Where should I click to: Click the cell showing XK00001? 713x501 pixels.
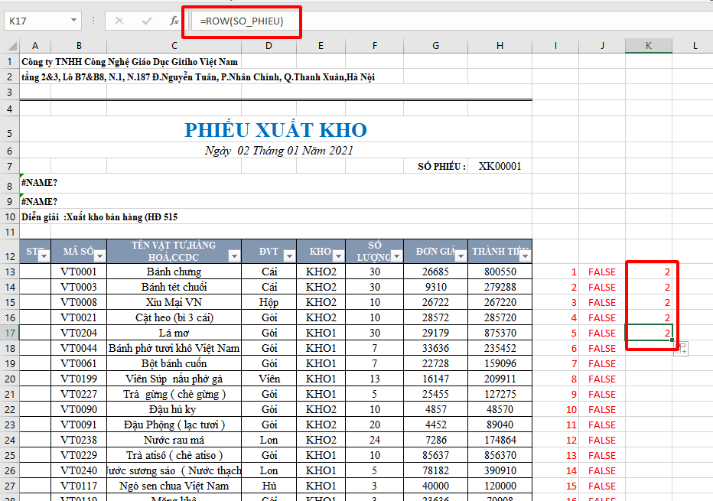click(500, 167)
